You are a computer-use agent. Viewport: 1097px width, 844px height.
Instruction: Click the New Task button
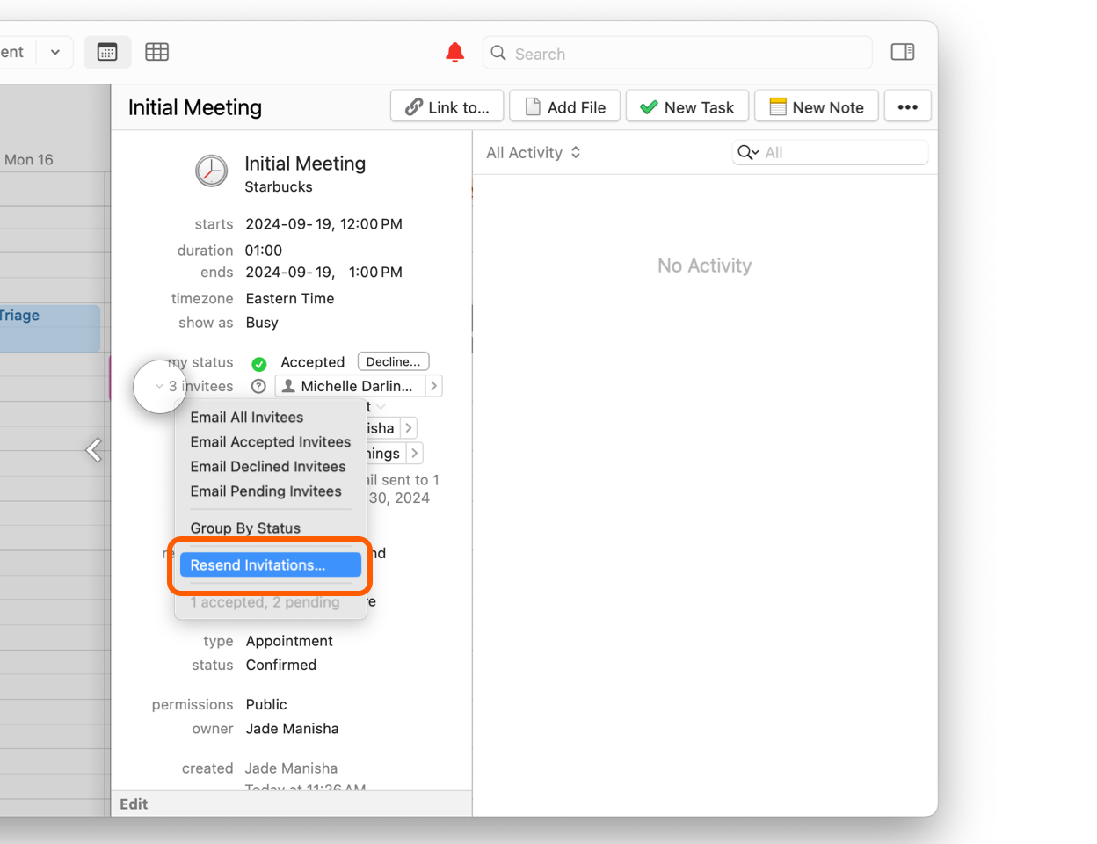click(x=687, y=107)
